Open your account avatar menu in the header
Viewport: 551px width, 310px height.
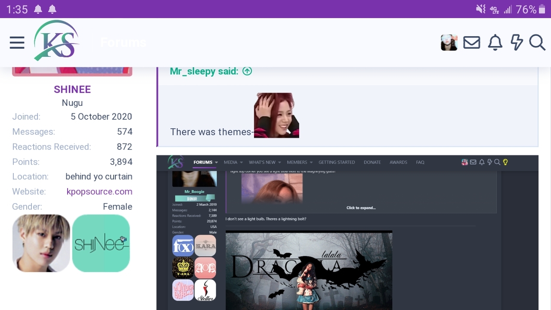449,43
